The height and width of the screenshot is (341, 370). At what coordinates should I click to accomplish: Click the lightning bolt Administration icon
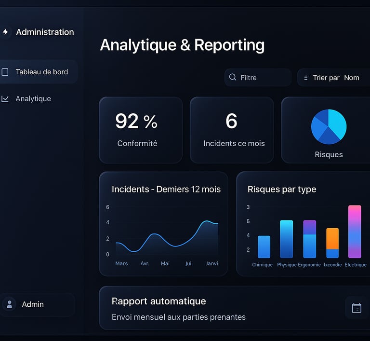point(5,32)
